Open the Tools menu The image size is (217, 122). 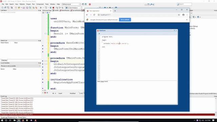point(47,4)
